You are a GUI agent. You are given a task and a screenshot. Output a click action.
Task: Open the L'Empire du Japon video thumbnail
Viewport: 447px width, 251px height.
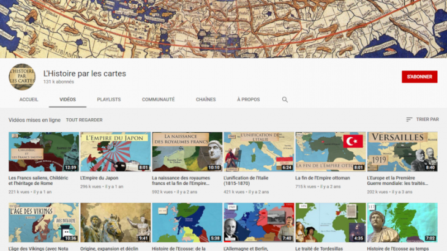tap(115, 151)
